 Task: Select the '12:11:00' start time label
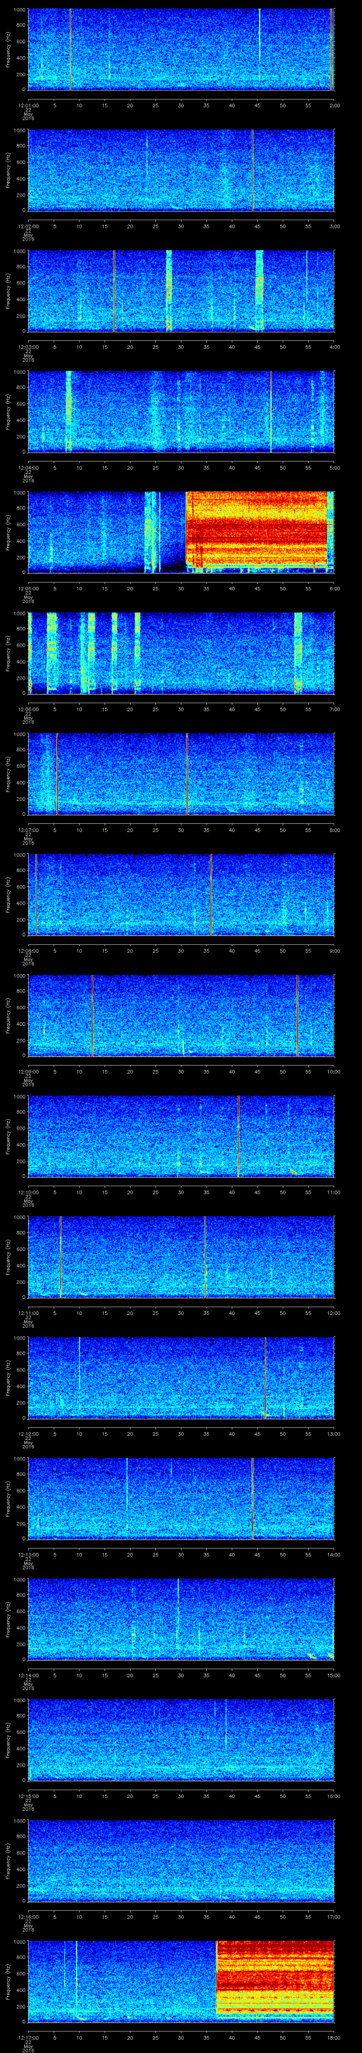(x=28, y=1313)
